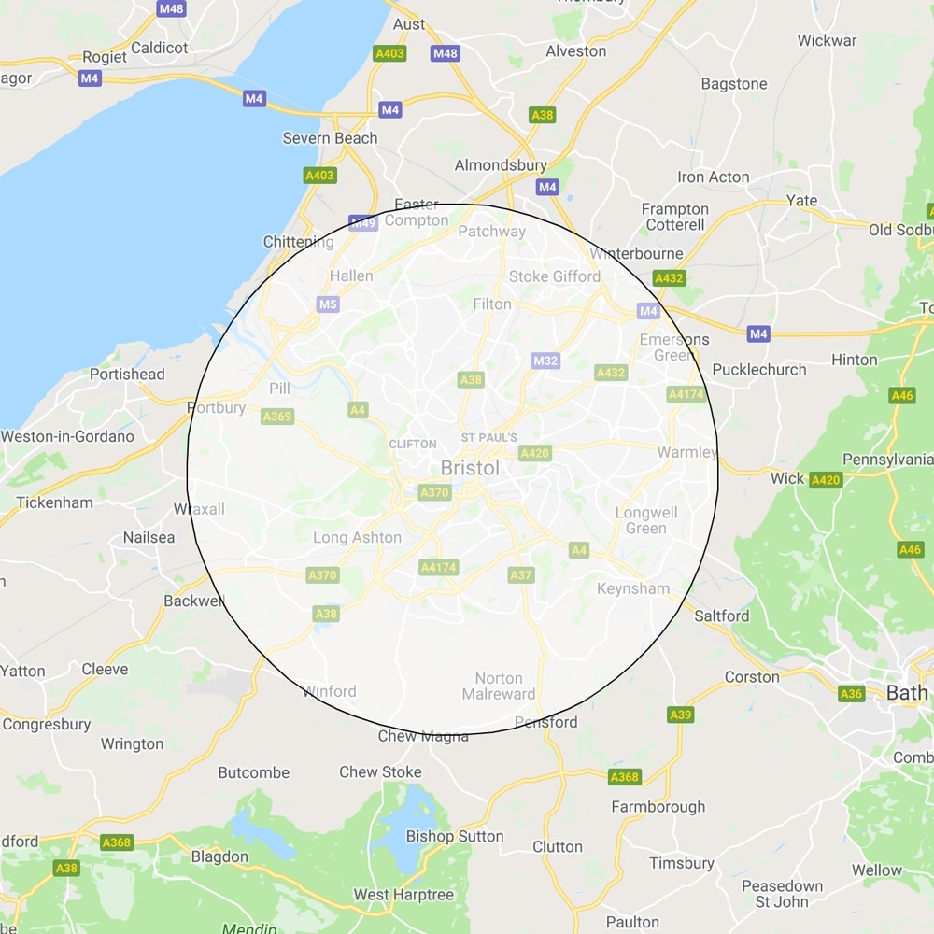Viewport: 934px width, 934px height.
Task: Click the M49 motorway shield icon
Action: click(363, 223)
